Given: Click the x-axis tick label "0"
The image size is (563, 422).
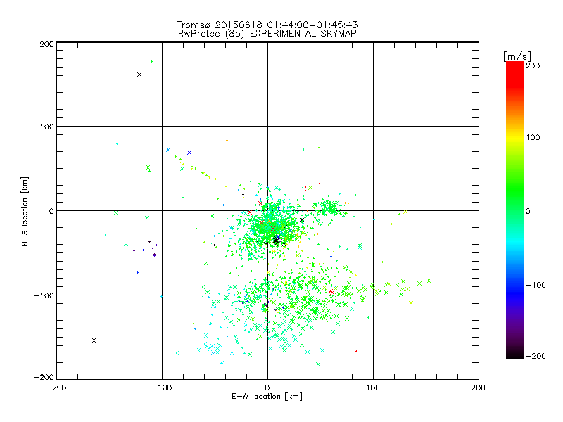Looking at the screenshot, I should coord(267,388).
